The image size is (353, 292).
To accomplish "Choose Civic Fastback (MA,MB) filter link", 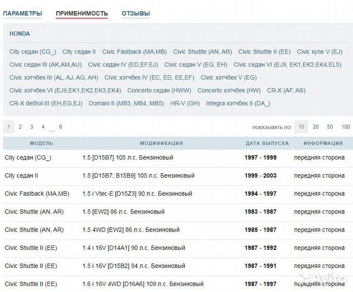I will coord(135,52).
